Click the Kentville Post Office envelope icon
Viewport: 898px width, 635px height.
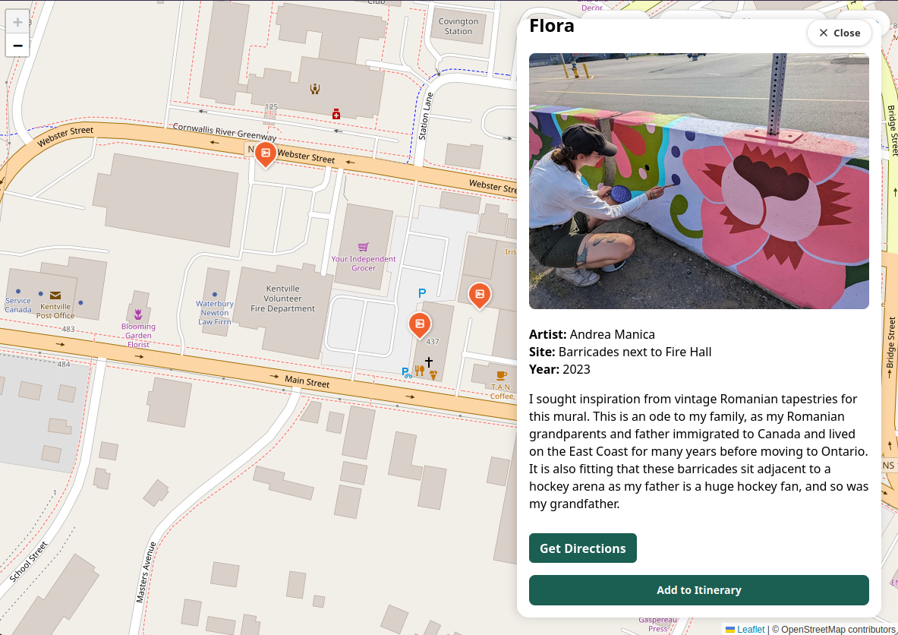click(55, 295)
